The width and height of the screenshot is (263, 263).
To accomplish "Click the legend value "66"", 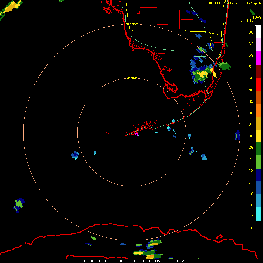I will 251,32.
